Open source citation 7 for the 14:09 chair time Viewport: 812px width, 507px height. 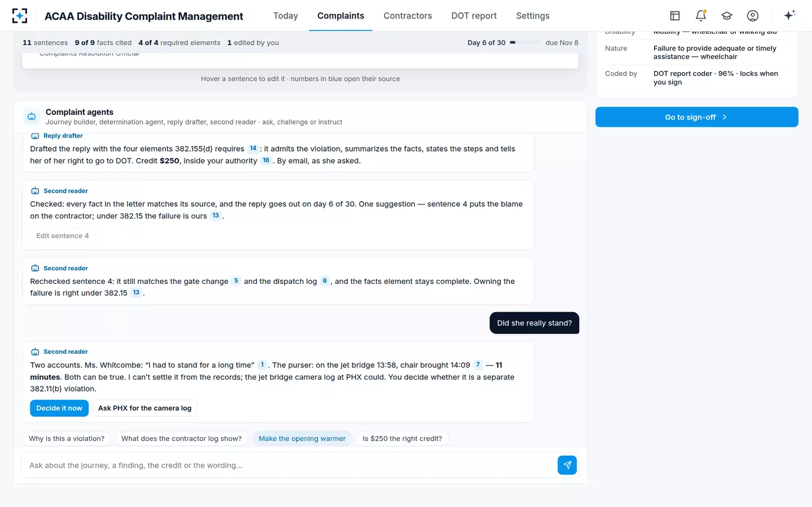pyautogui.click(x=478, y=365)
